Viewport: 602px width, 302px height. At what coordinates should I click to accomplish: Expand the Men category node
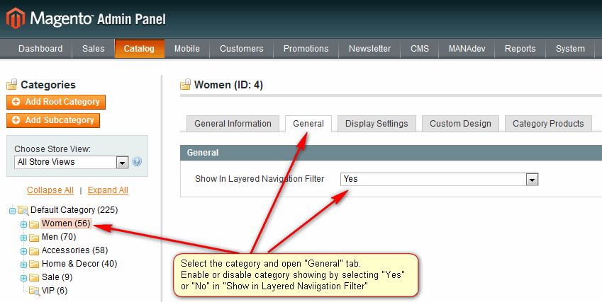click(23, 238)
